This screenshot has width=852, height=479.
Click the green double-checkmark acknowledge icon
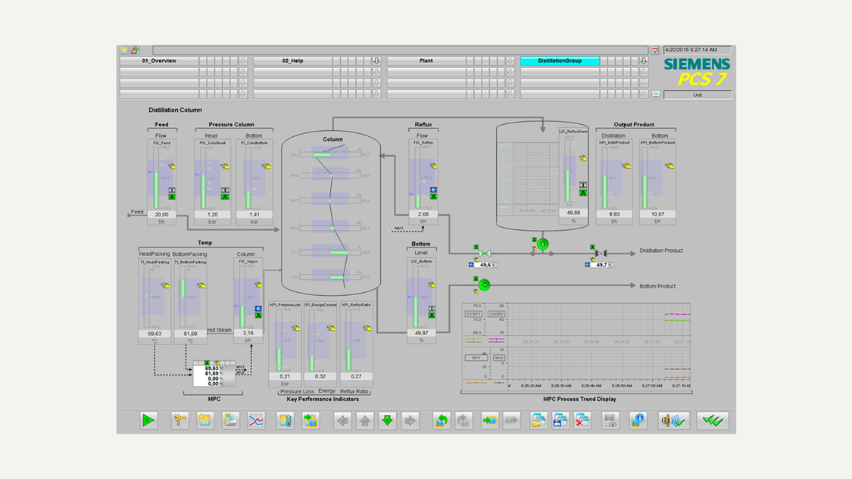712,420
